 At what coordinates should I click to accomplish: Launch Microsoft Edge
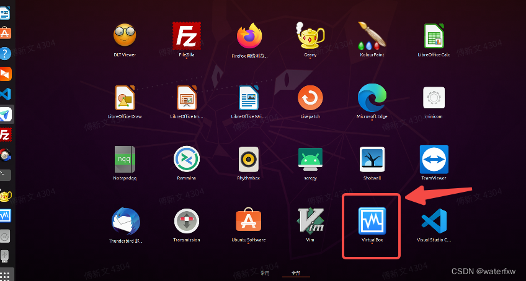pos(372,97)
